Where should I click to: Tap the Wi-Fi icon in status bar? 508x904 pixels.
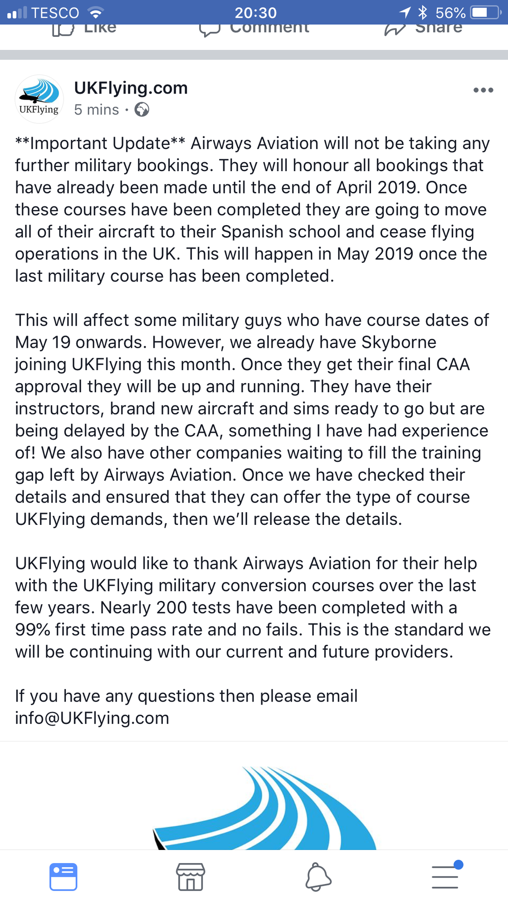[95, 12]
